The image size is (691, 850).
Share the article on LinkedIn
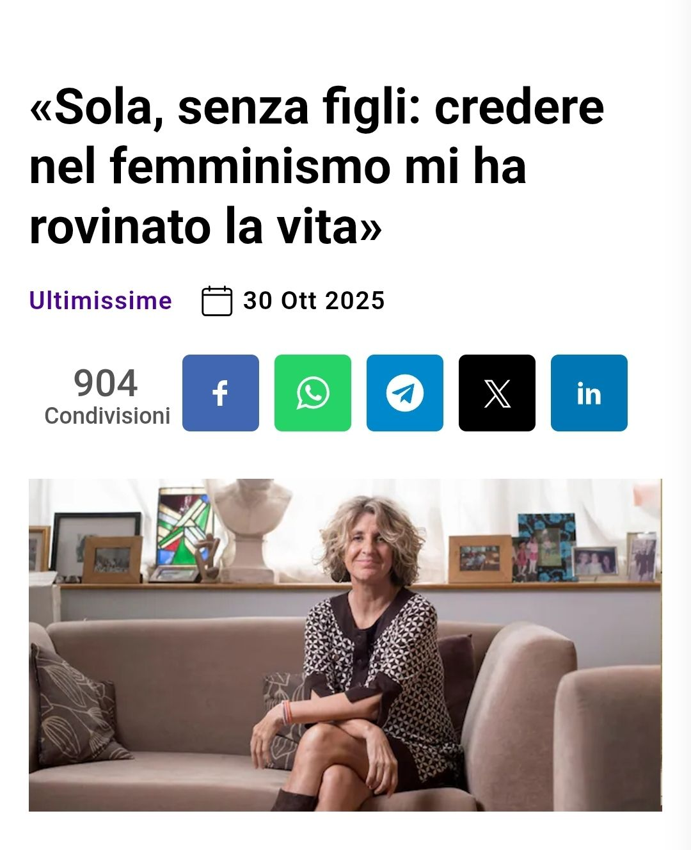click(x=589, y=392)
